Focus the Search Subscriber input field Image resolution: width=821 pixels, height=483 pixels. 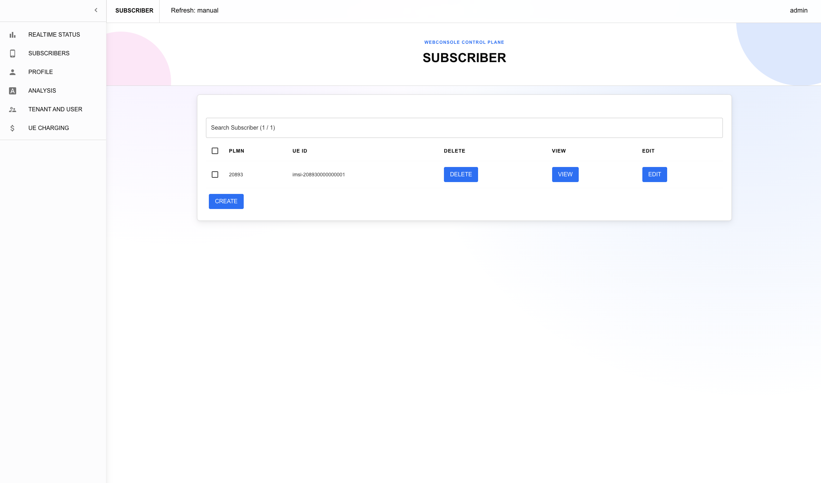pyautogui.click(x=464, y=128)
